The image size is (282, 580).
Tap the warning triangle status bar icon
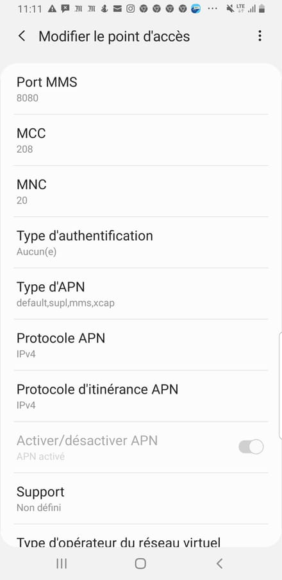point(52,9)
